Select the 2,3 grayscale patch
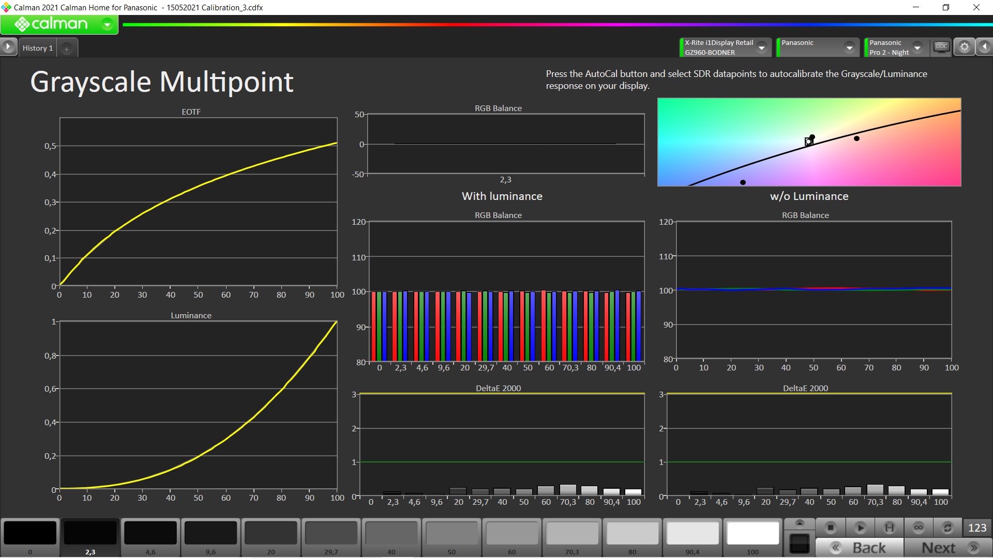This screenshot has width=993, height=558. (x=90, y=537)
